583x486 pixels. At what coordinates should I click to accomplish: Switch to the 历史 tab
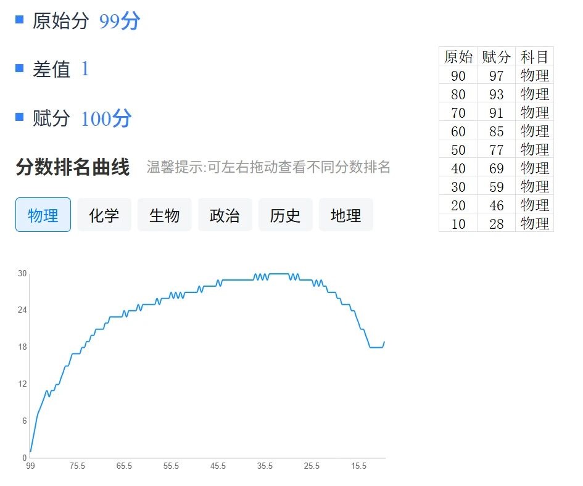(x=285, y=215)
